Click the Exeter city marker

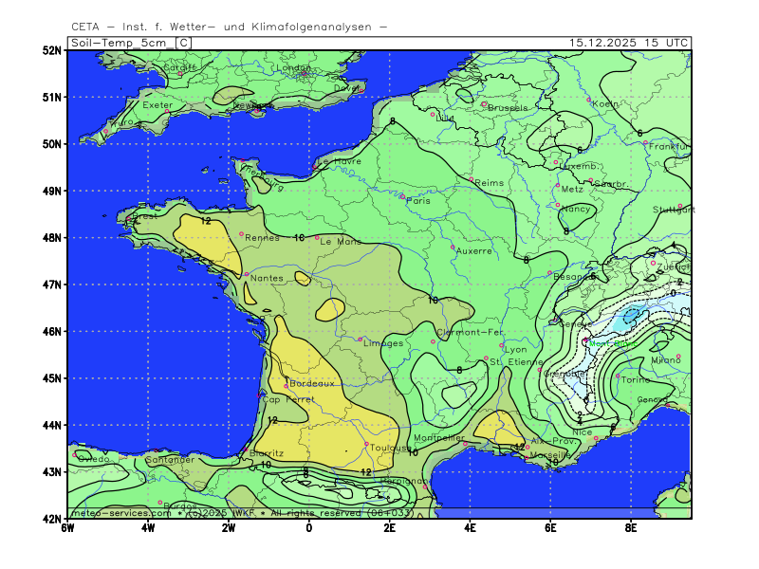[167, 112]
